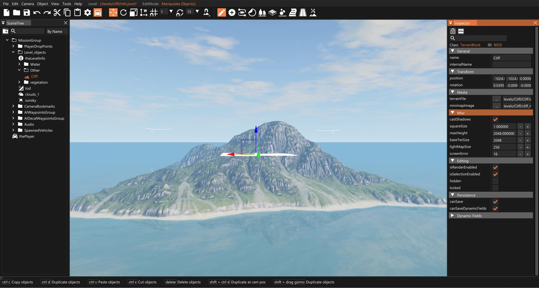Open the river editor tool
539x288 pixels.
tap(293, 13)
